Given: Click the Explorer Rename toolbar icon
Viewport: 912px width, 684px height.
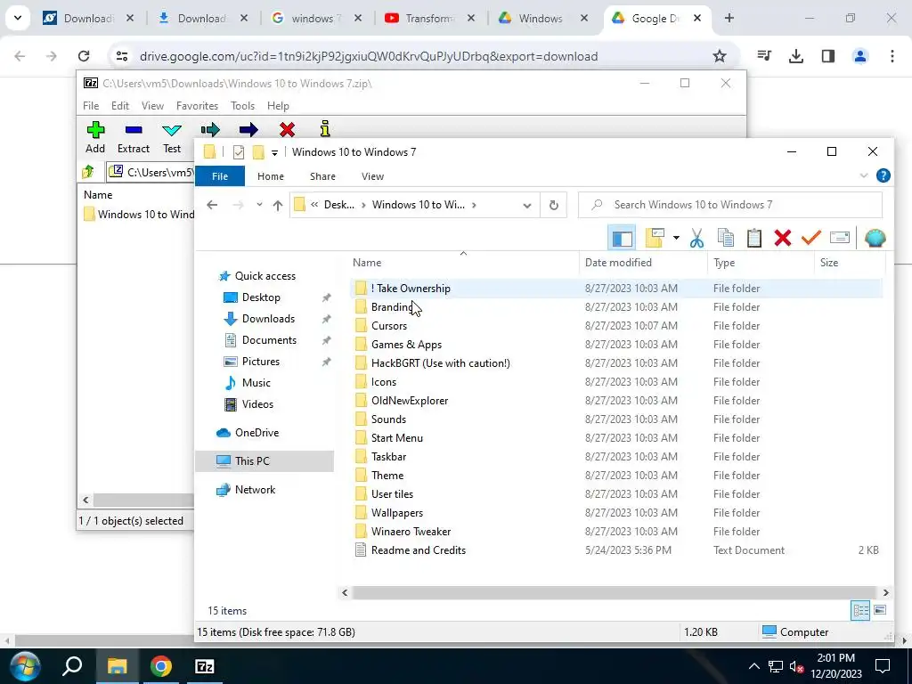Looking at the screenshot, I should [839, 237].
